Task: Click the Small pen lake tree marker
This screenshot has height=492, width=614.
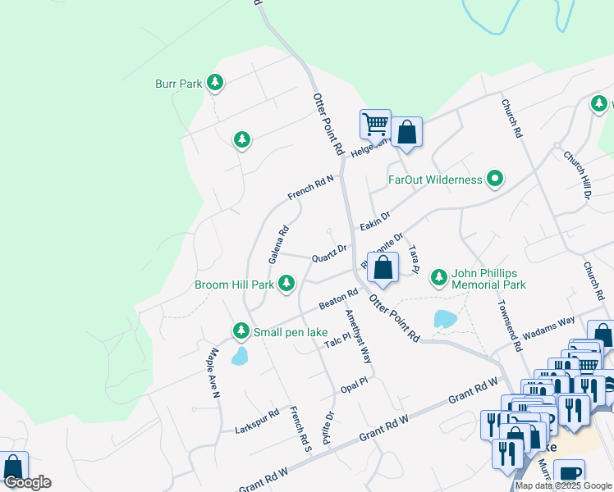Action: (x=241, y=331)
